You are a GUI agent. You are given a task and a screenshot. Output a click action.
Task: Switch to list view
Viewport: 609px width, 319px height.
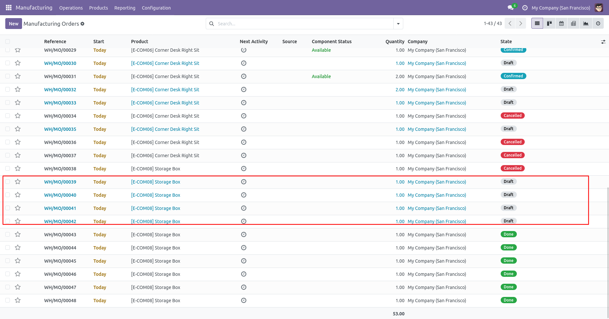pos(537,23)
